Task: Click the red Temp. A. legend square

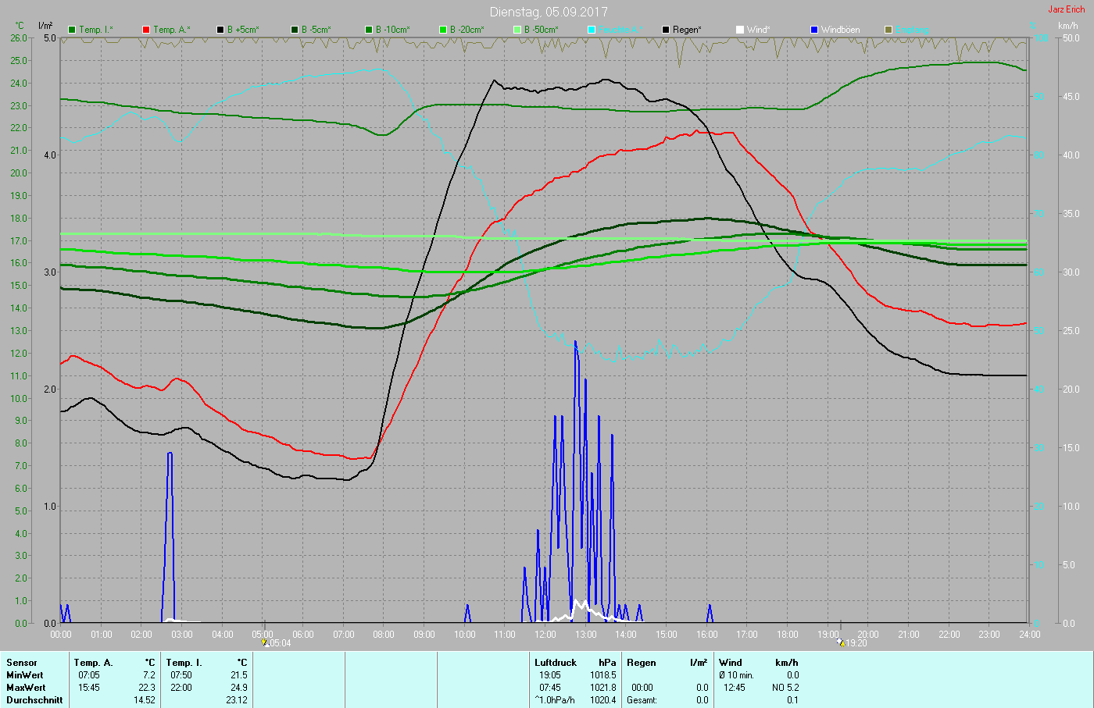Action: coord(146,30)
